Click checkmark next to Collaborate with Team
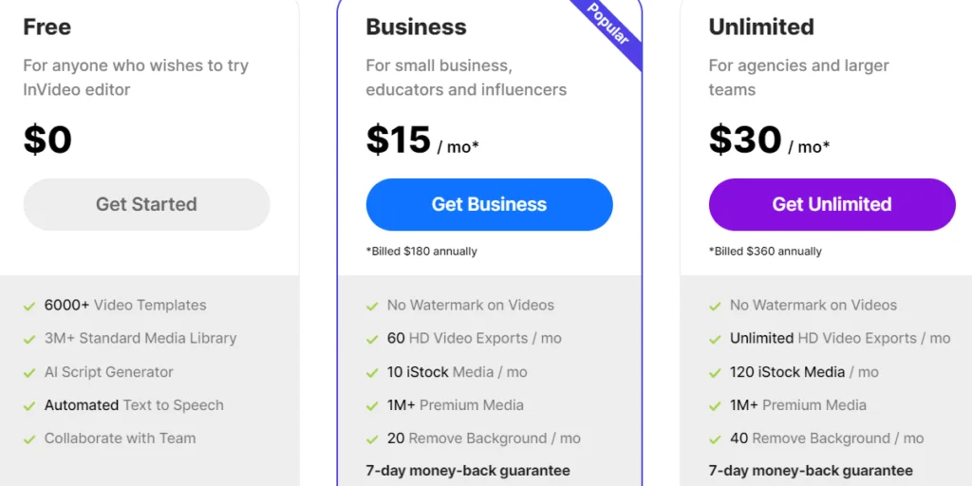 (29, 439)
